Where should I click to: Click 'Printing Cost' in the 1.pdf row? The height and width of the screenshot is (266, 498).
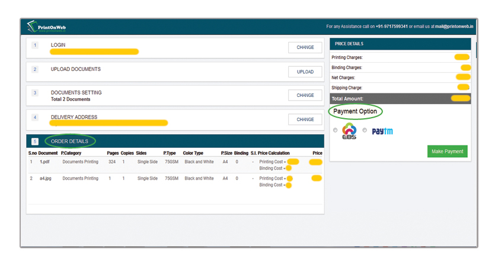click(x=271, y=162)
